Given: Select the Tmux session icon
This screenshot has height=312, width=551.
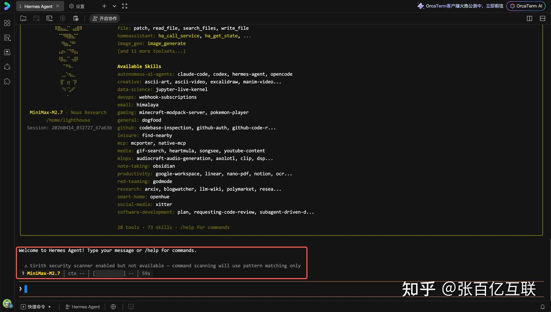Looking at the screenshot, I should (49, 18).
